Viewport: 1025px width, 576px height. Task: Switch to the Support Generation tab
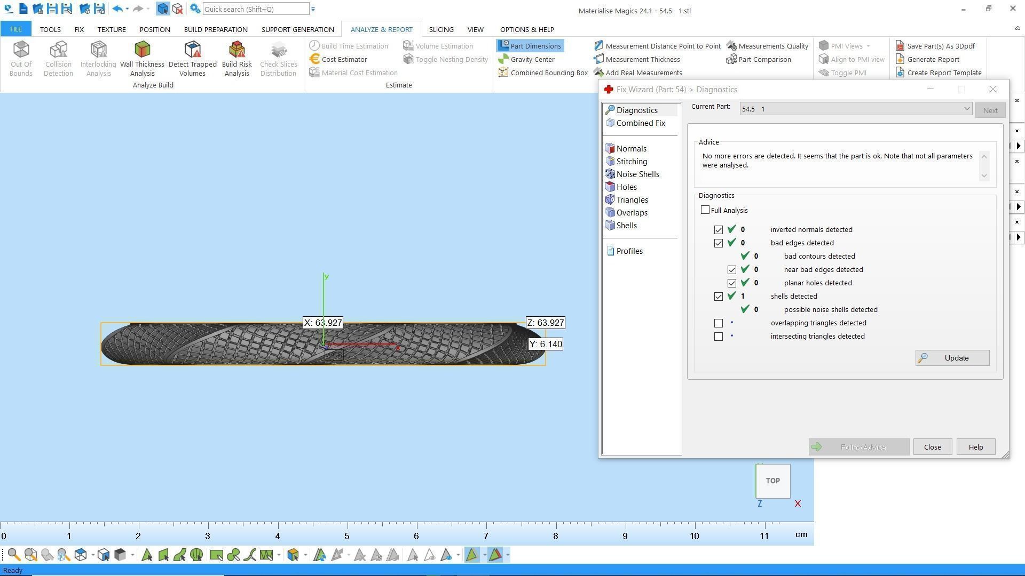(x=297, y=29)
